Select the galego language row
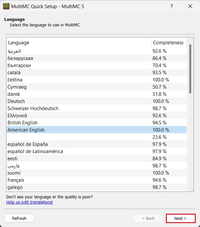Viewport: 200px width, 227px height. pyautogui.click(x=97, y=187)
